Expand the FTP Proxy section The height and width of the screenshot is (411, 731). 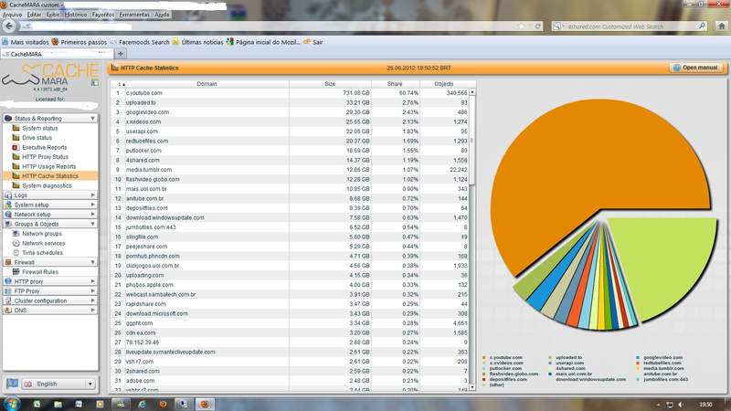92,291
